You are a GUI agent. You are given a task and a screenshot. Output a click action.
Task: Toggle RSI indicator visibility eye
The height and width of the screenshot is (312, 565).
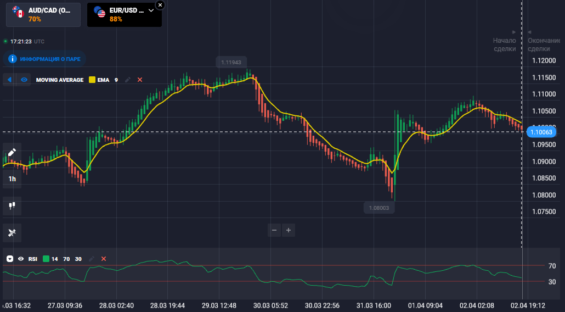(21, 259)
